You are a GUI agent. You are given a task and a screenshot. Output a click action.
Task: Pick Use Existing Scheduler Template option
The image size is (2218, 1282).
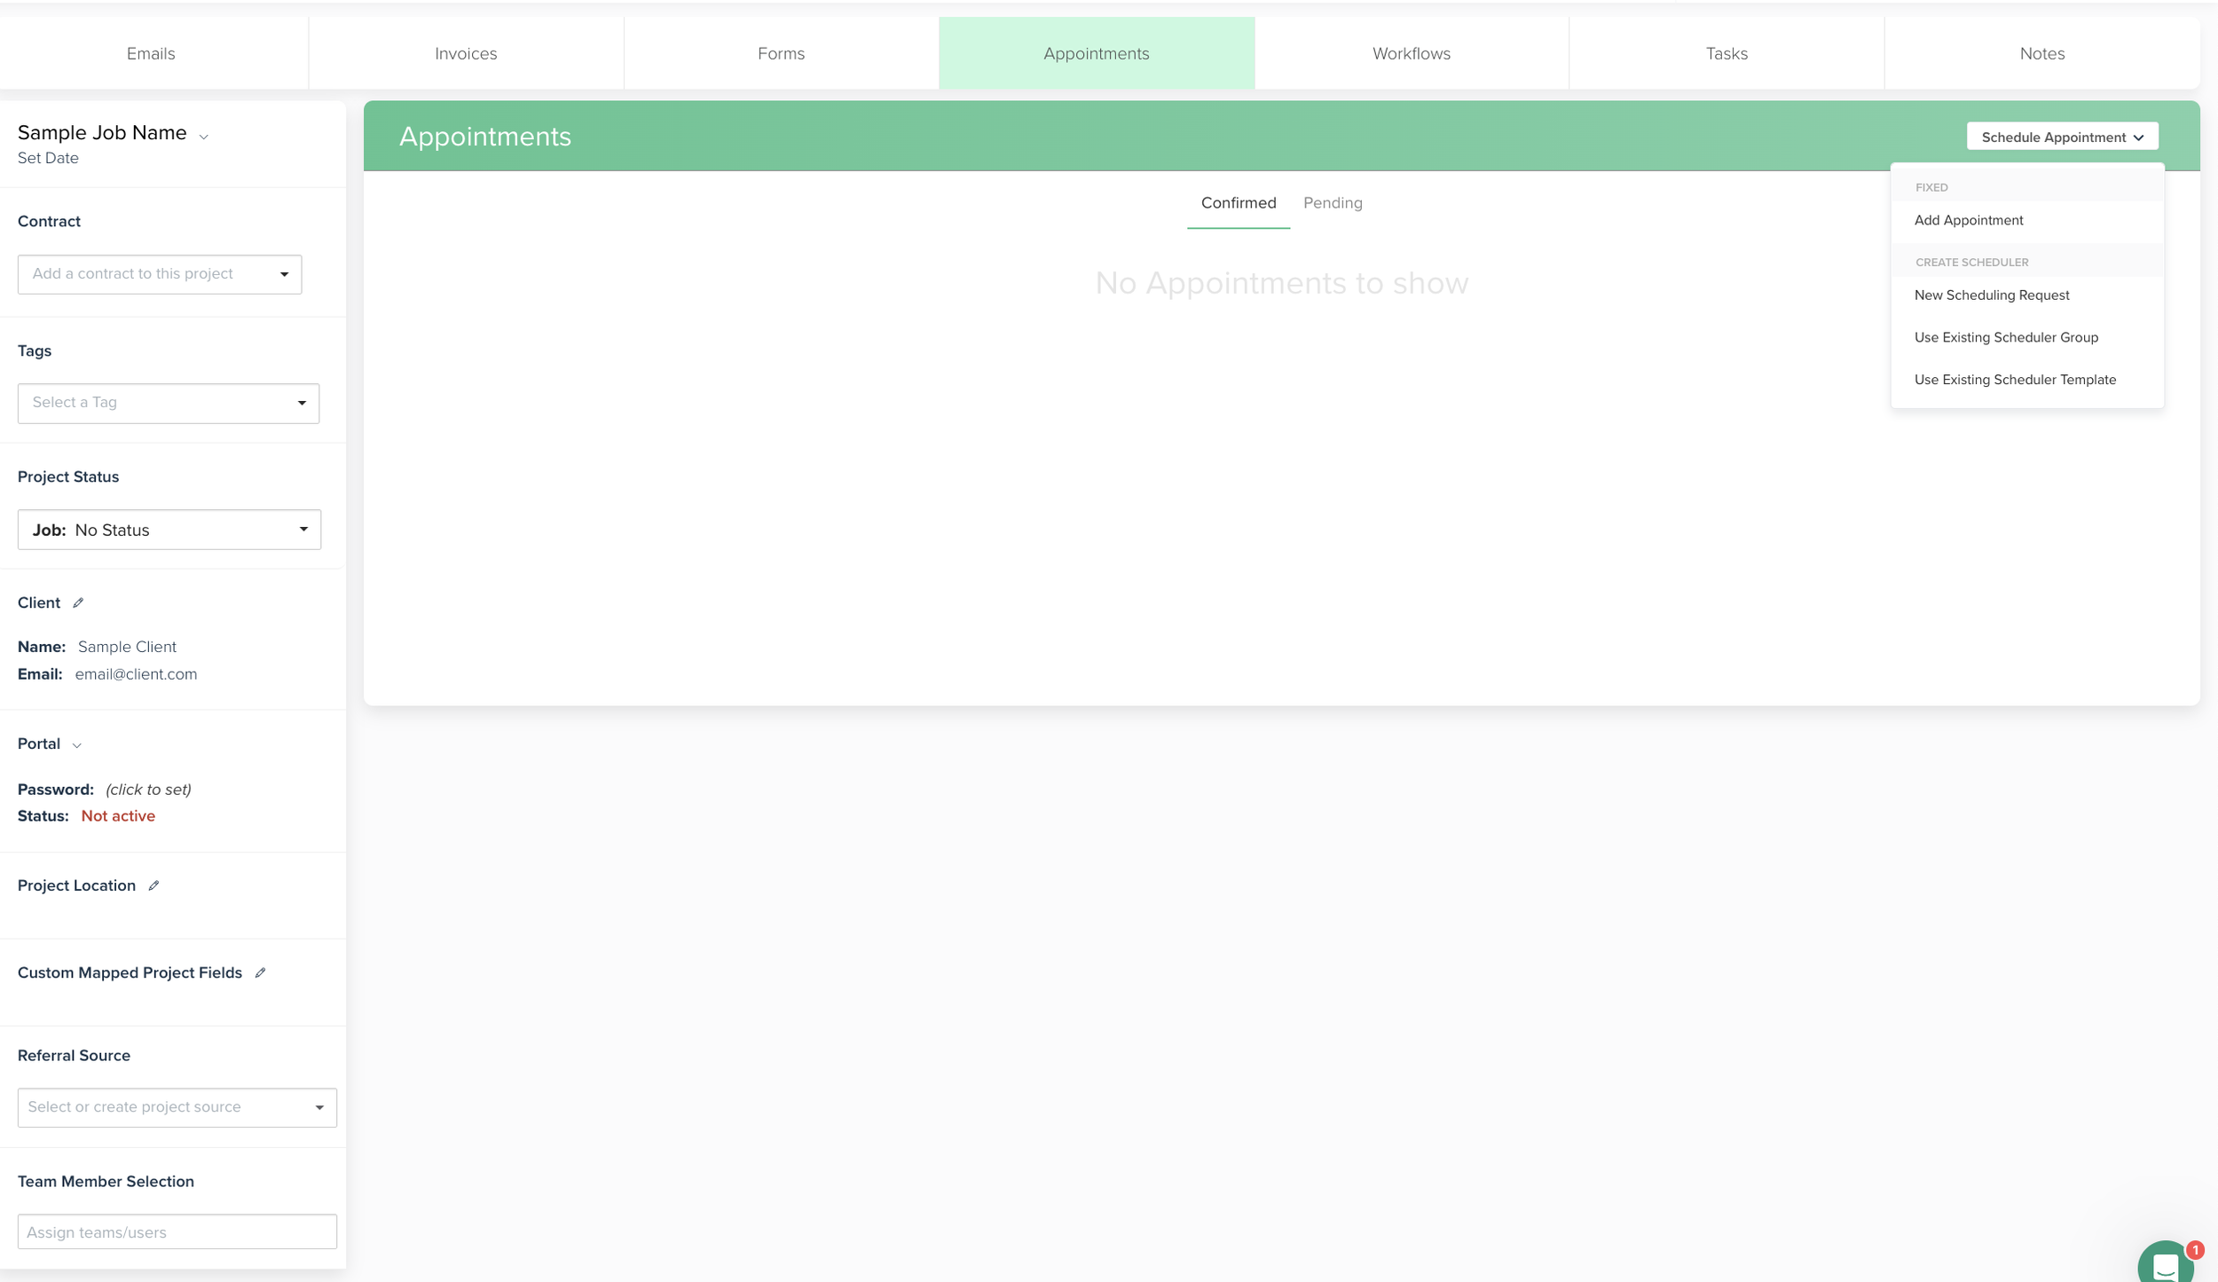pyautogui.click(x=2014, y=380)
